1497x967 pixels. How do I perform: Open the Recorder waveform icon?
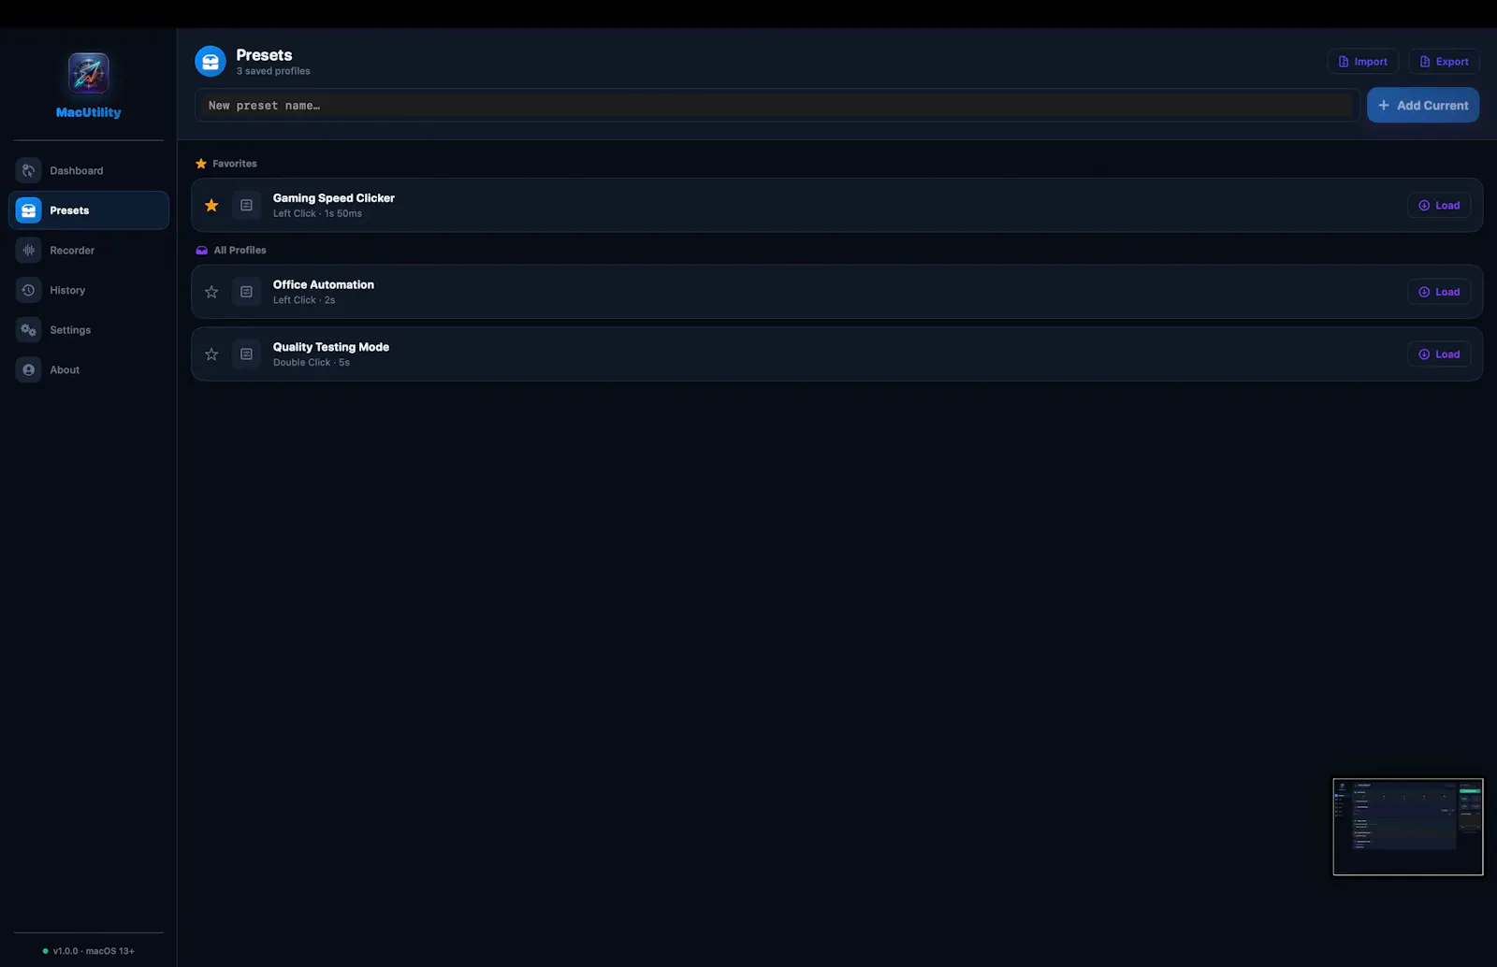tap(29, 251)
